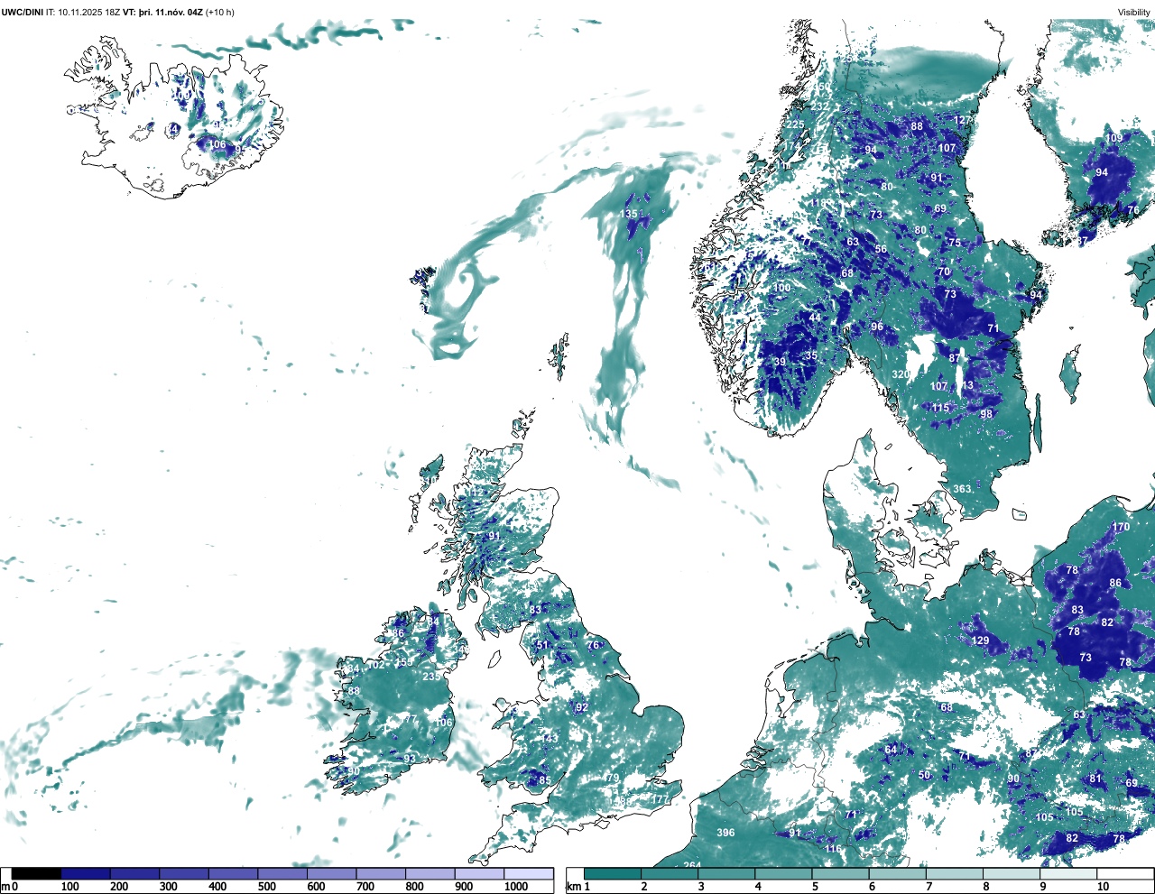Click the 'km' unit label in legend
The width and height of the screenshot is (1155, 894).
573,887
